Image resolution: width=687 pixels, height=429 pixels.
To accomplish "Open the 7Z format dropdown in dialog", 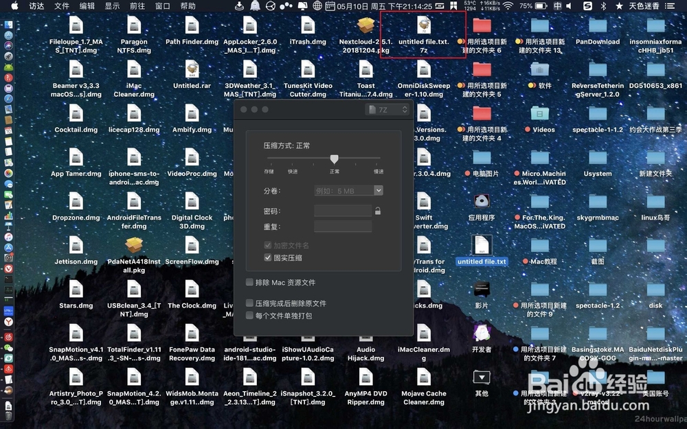I will click(387, 109).
